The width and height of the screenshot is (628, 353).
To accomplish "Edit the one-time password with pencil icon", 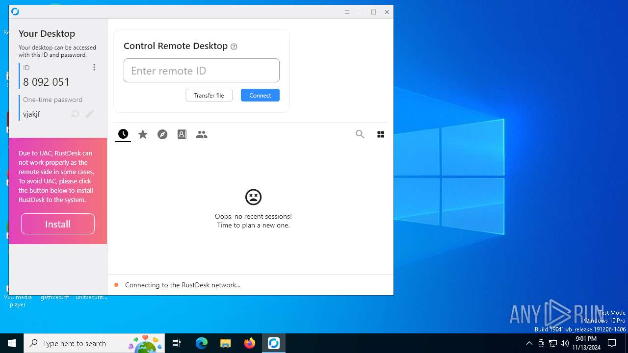I will coord(90,114).
